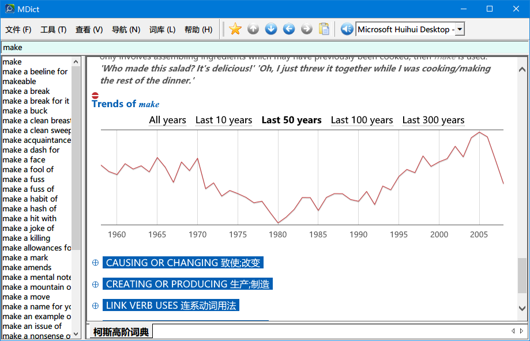Viewport: 530px width, 341px height.
Task: Show trends for Last 10 years
Action: [x=224, y=120]
